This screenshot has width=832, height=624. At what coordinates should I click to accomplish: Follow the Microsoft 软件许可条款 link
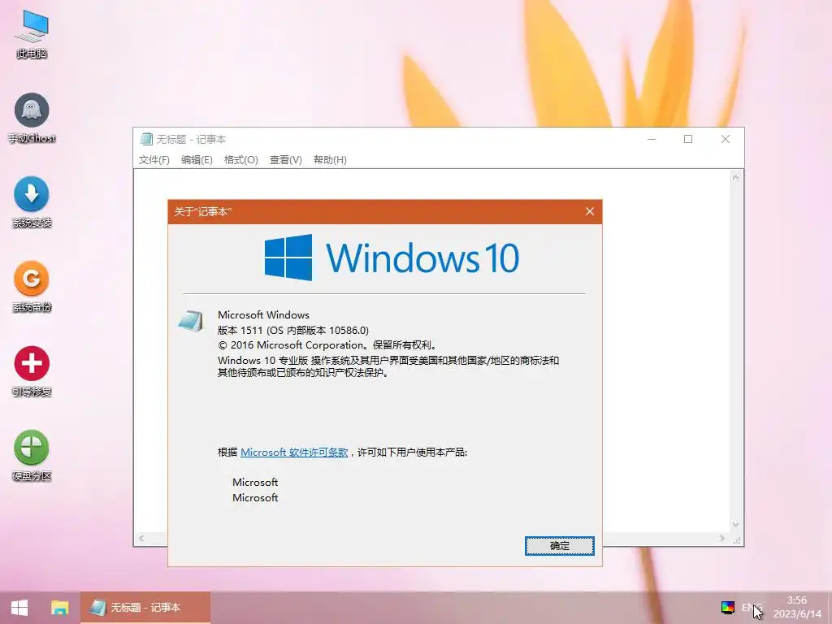[x=294, y=452]
